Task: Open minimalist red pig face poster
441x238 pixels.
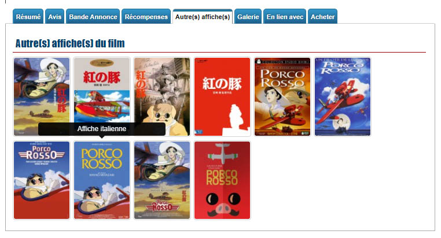Action: [x=222, y=180]
